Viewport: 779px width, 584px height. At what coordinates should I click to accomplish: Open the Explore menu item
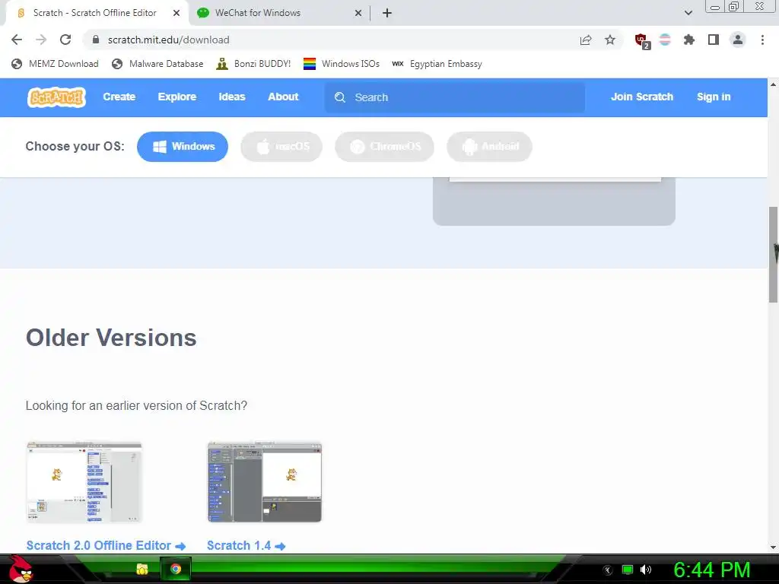click(176, 97)
